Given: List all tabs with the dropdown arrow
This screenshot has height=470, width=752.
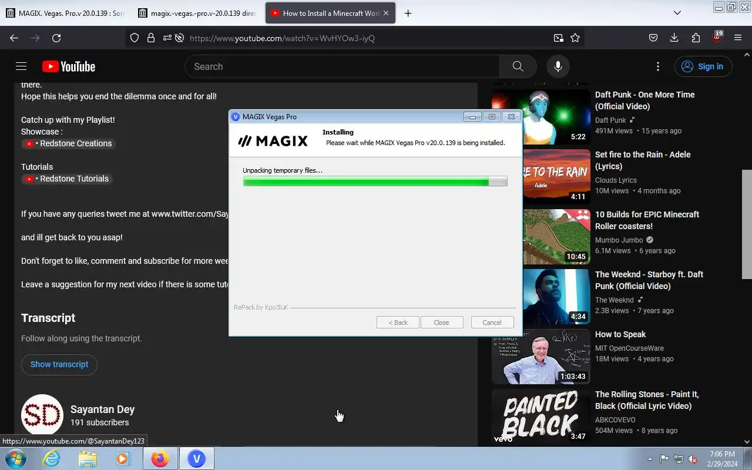Looking at the screenshot, I should (x=677, y=13).
